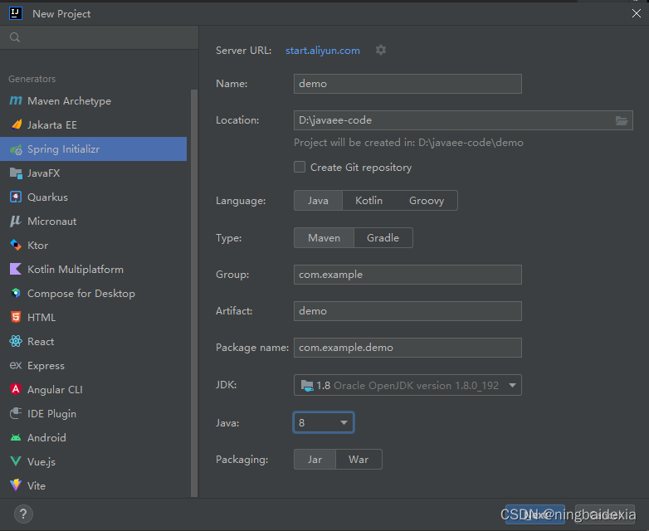Select War packaging
Screen dimensions: 649x531
359,460
